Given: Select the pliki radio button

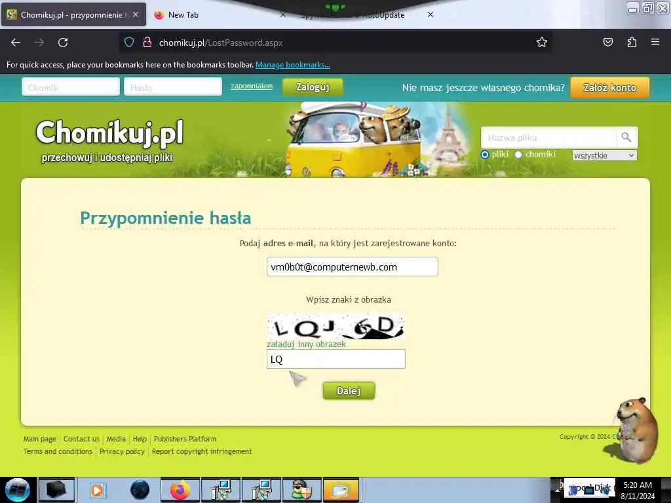Looking at the screenshot, I should pos(485,155).
